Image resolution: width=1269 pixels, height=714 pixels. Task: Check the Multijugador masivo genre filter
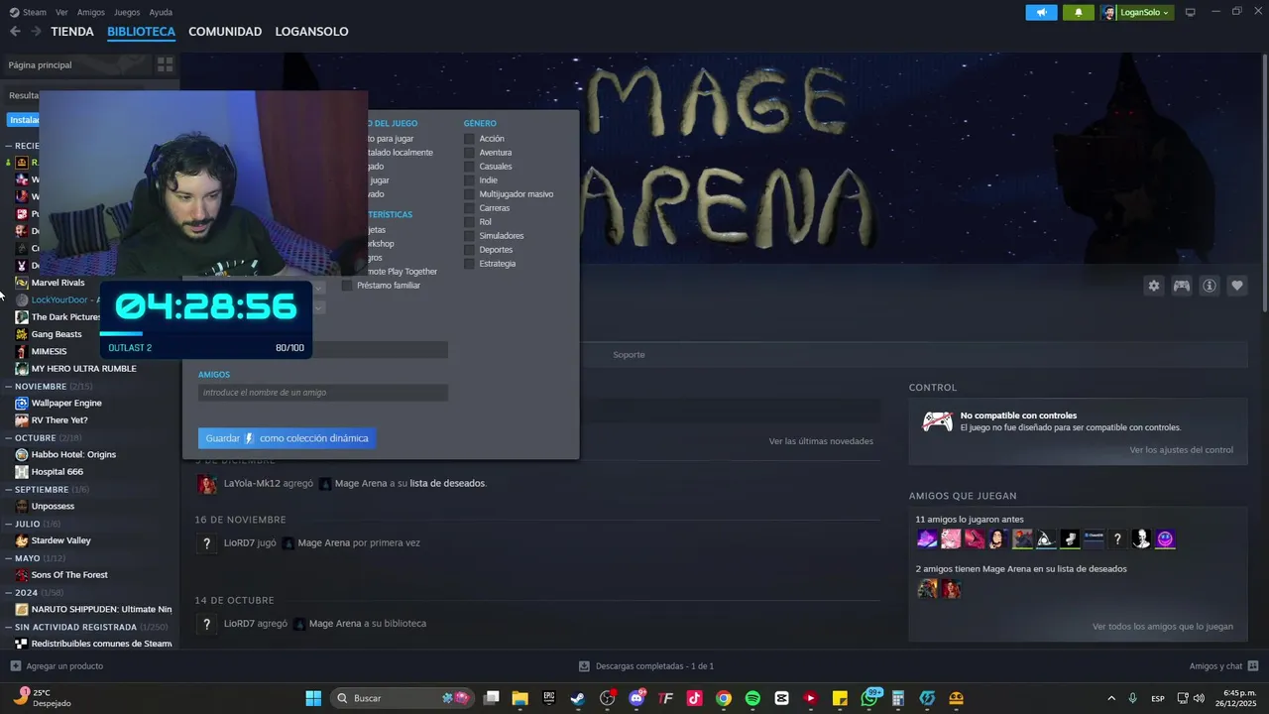(469, 194)
